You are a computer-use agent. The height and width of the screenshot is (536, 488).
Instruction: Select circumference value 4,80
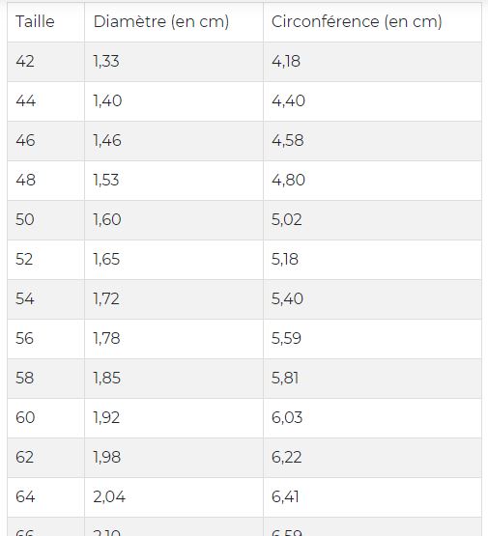coord(288,181)
